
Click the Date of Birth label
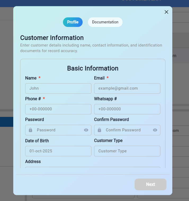37,141
